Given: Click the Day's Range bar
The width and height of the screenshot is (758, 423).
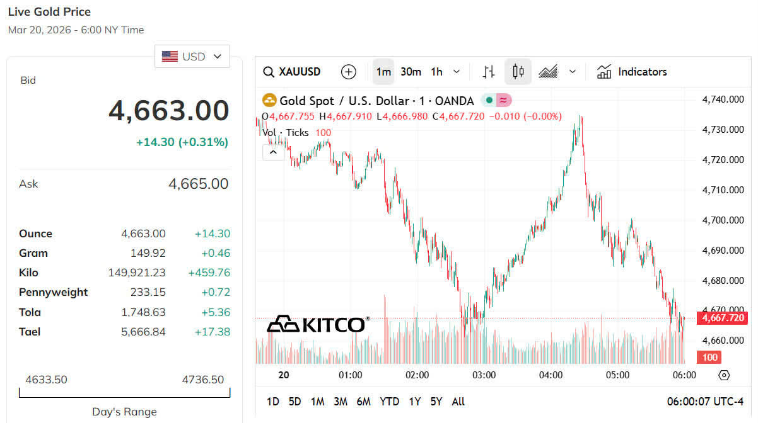Looking at the screenshot, I should tap(125, 393).
